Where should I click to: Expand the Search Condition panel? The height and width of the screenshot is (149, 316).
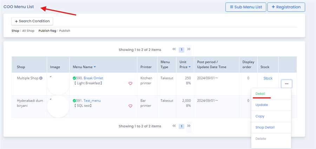32,21
